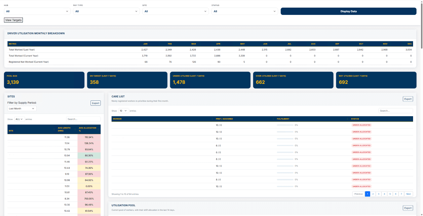The image size is (423, 216).
Task: Select the On Target 358 card
Action: tap(127, 80)
